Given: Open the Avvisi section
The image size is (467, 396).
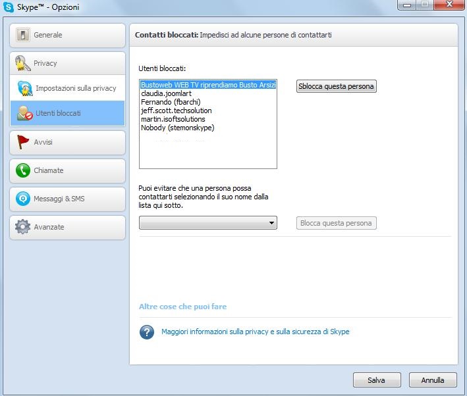Looking at the screenshot, I should pos(67,143).
